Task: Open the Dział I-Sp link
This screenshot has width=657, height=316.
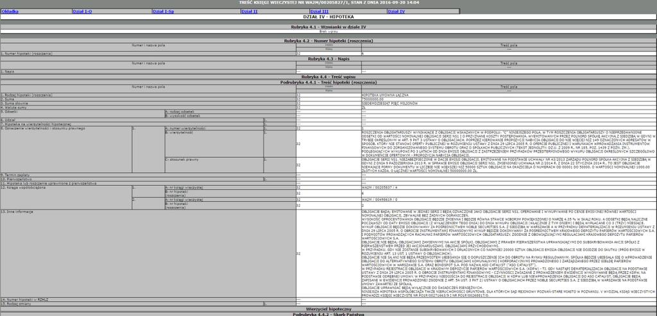Action: coord(164,12)
